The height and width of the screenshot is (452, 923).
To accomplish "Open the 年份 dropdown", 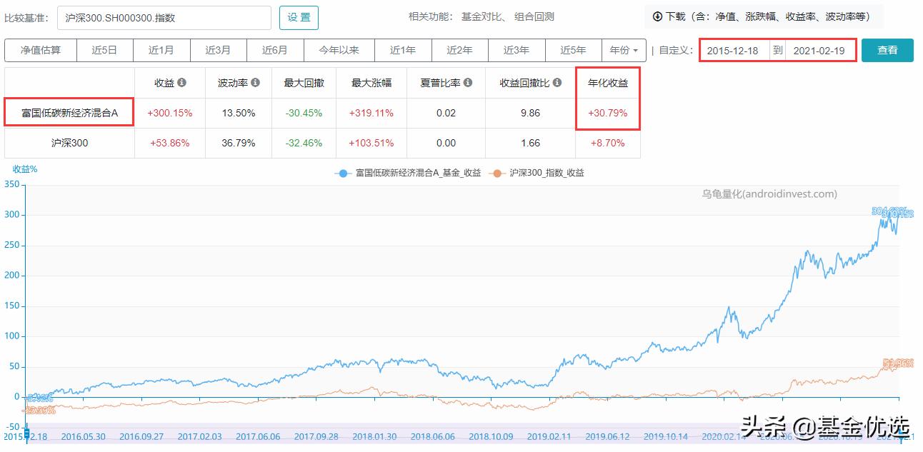I will [624, 50].
